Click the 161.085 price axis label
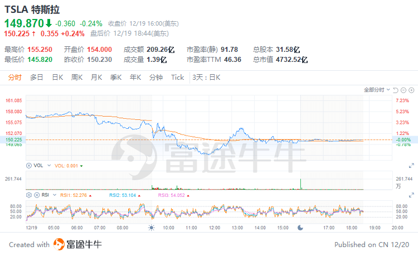Screen dimensions: 418x256 14,100
